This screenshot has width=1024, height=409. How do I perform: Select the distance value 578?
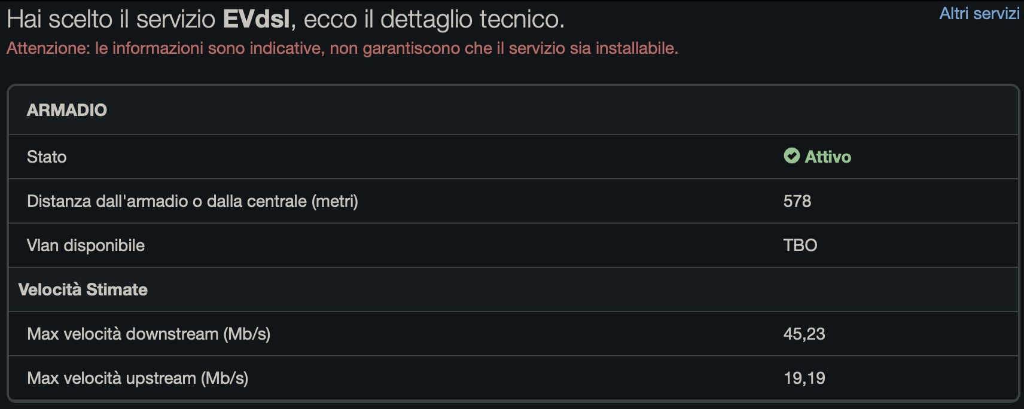click(797, 201)
